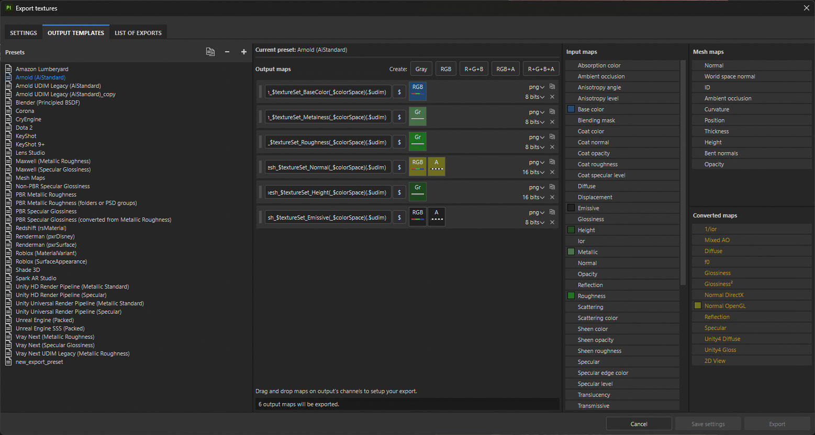Delete the Roughness output map with X
The height and width of the screenshot is (435, 815).
tap(552, 147)
